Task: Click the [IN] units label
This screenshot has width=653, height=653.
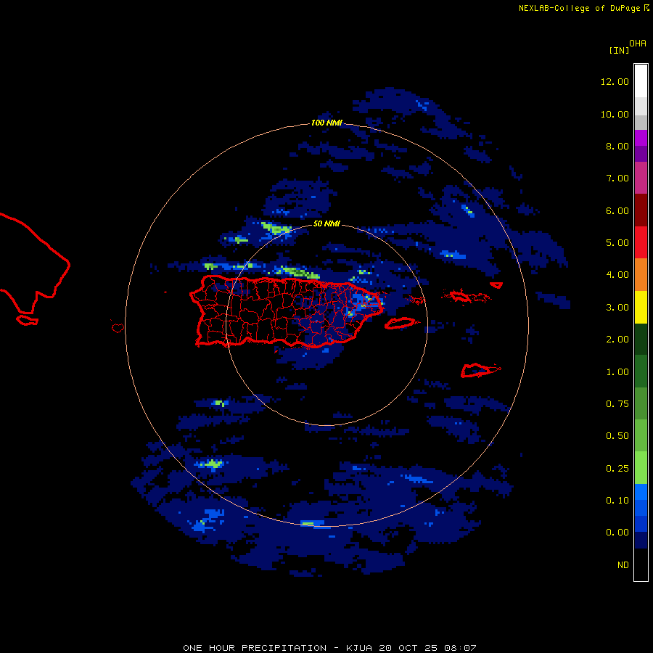Action: coord(619,51)
